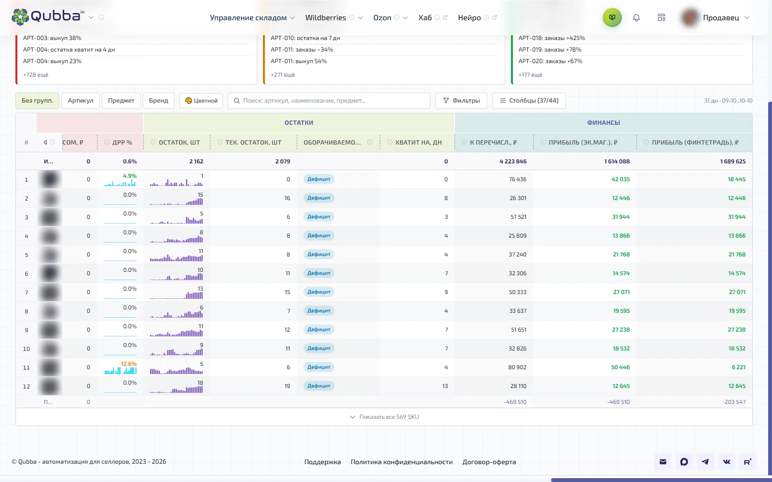772x482 pixels.
Task: Click the email icon in footer
Action: (x=663, y=462)
